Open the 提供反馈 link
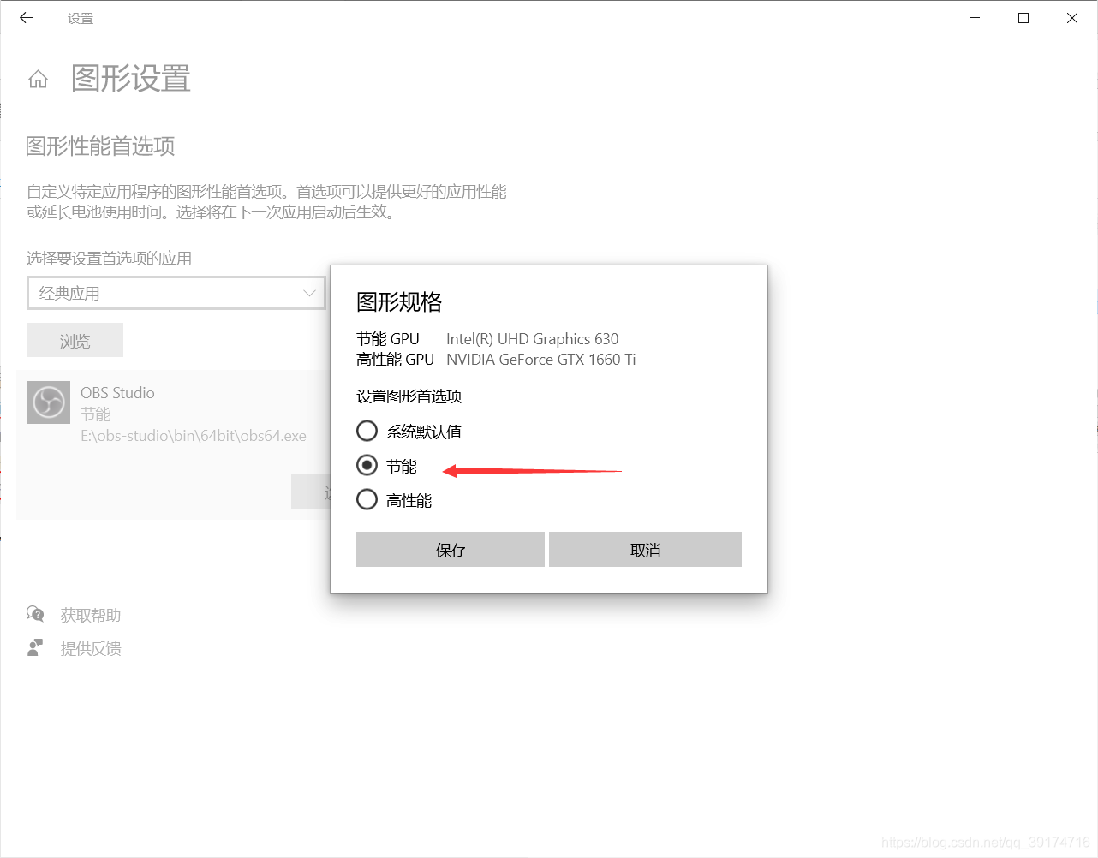Viewport: 1098px width, 858px height. click(91, 649)
